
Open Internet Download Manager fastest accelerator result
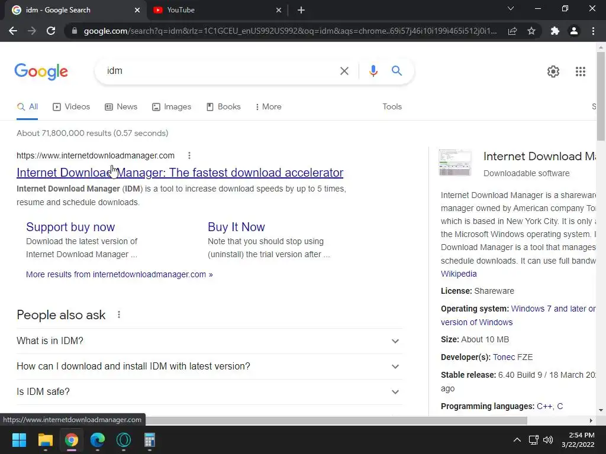[x=180, y=173]
